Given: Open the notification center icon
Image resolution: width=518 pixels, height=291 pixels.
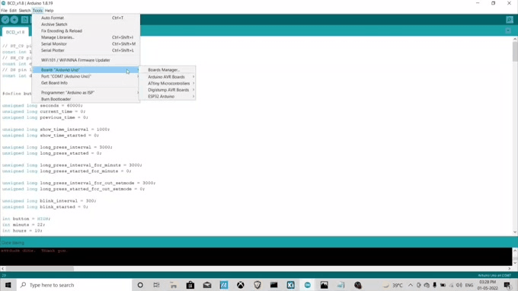Looking at the screenshot, I should 507,285.
